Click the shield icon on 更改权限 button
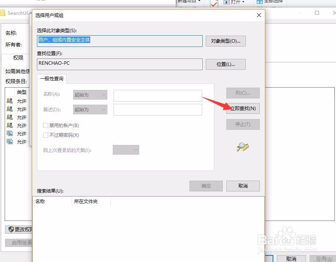Viewport: 336px width, 262px height. [x=11, y=229]
